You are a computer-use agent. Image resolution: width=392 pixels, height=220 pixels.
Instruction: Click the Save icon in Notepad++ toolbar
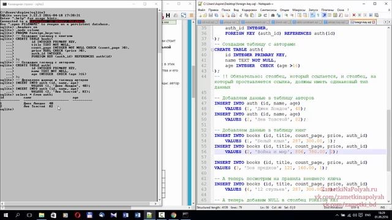(x=211, y=15)
